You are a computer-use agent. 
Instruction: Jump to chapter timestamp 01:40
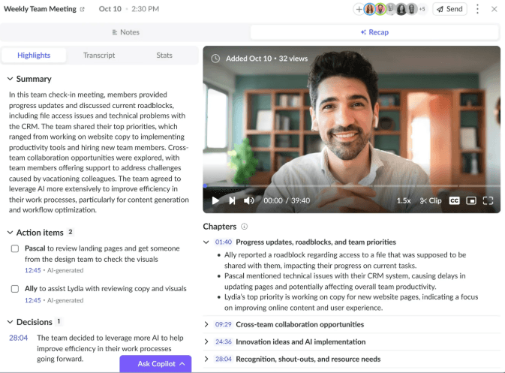pos(223,242)
